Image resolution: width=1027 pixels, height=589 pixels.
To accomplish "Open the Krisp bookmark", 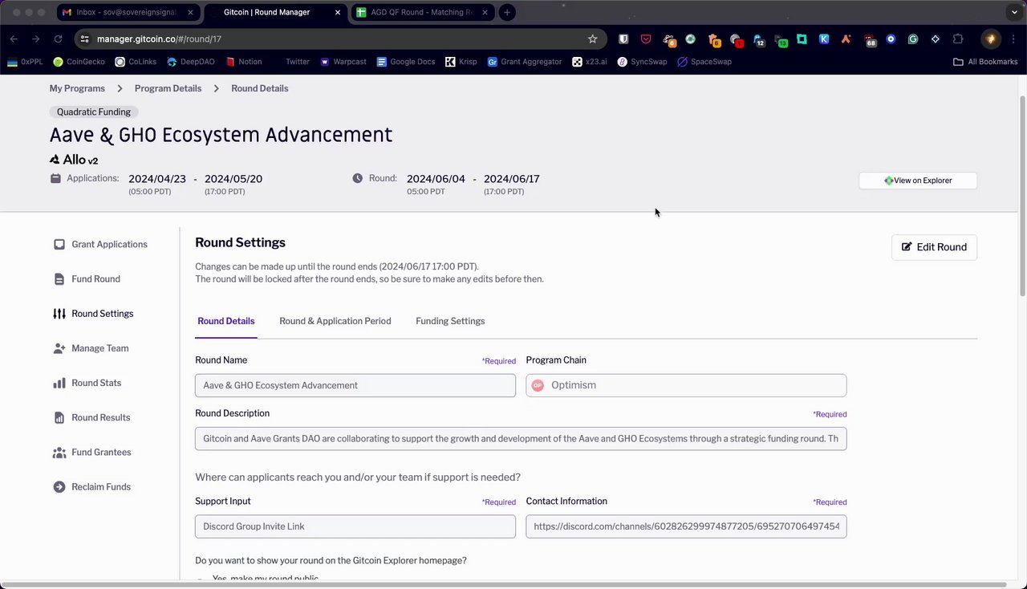I will pyautogui.click(x=461, y=62).
